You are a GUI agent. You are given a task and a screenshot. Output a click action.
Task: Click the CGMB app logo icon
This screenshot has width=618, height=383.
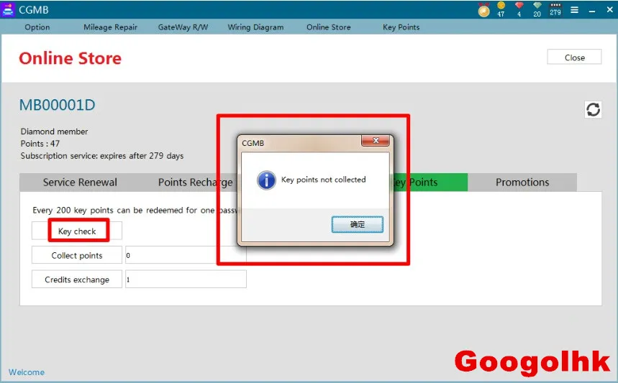pos(8,9)
